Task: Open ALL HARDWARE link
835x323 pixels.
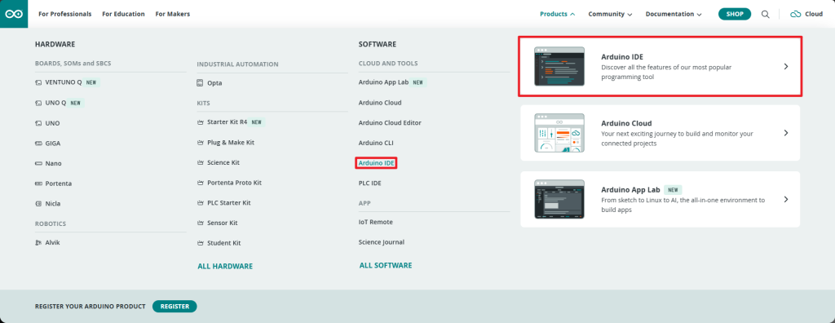Action: (225, 266)
